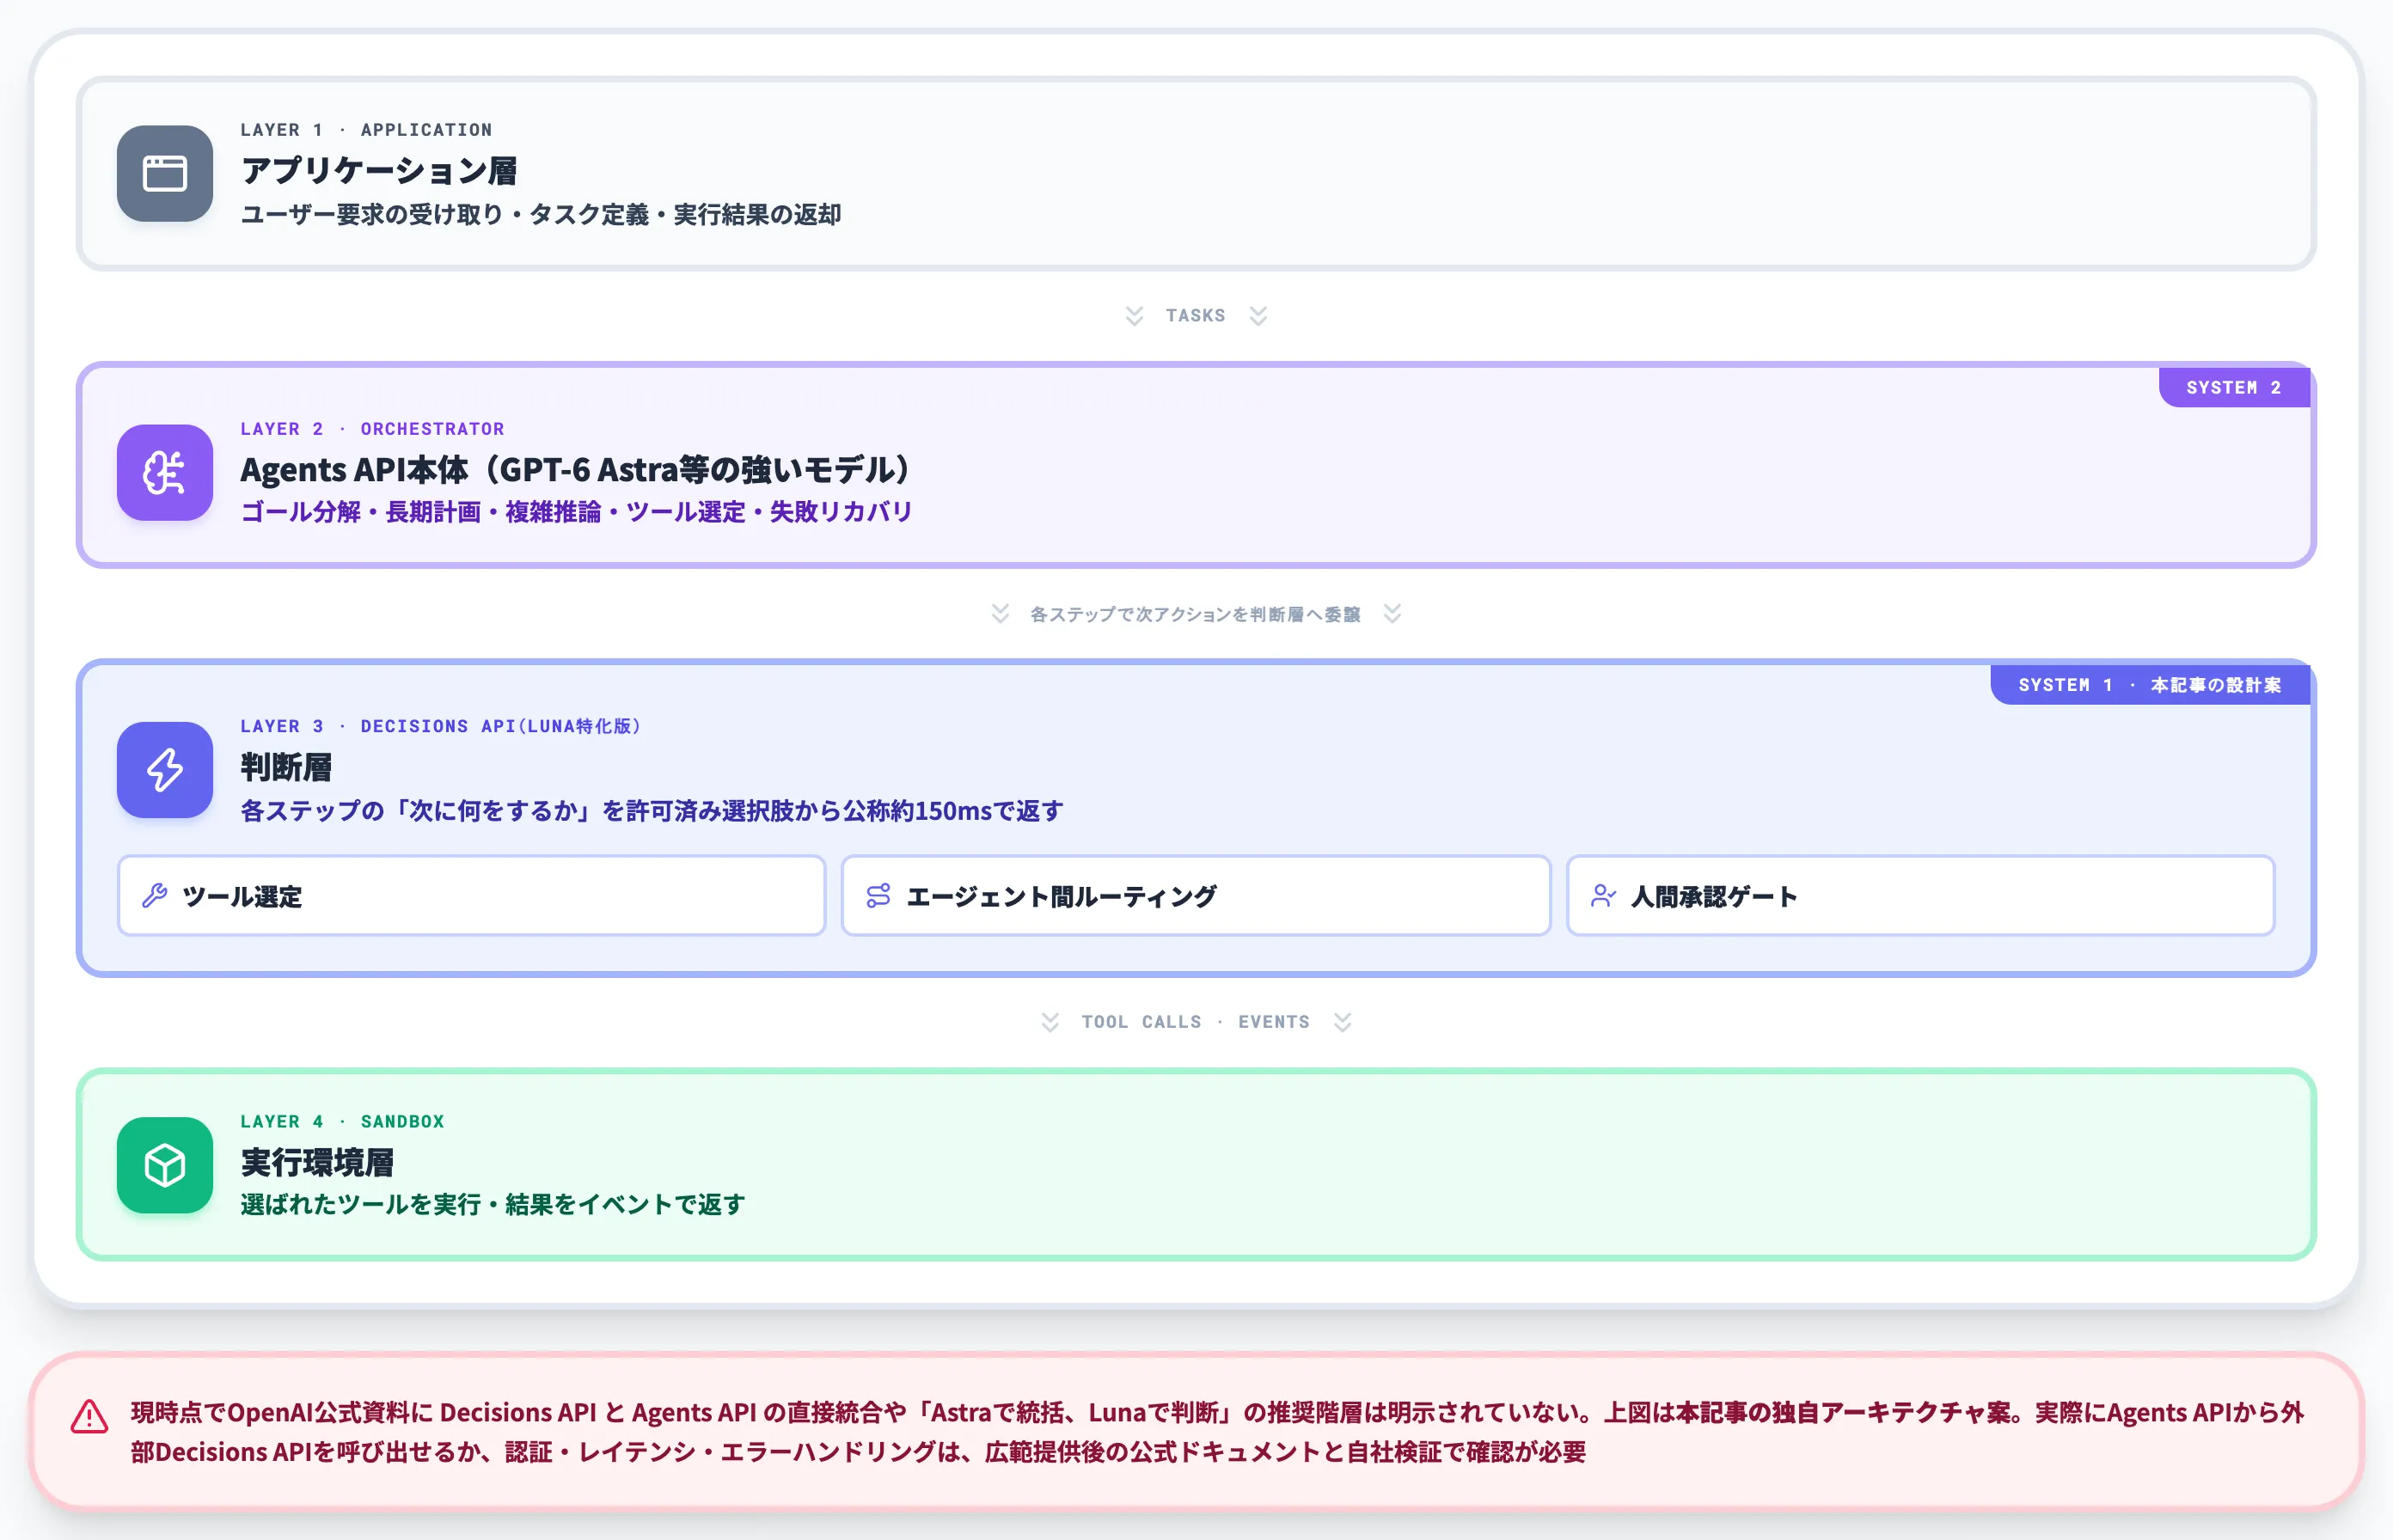Click the brain circuit icon for Orchestrator layer
The height and width of the screenshot is (1540, 2393).
tap(164, 472)
